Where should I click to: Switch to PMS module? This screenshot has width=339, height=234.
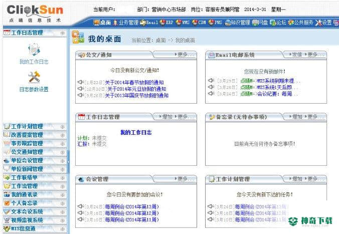tap(215, 22)
